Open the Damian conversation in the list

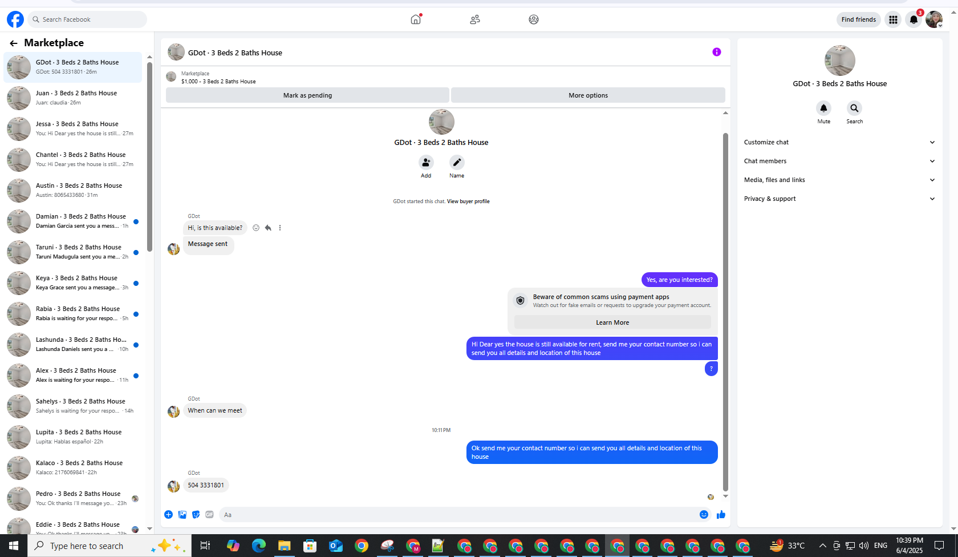pyautogui.click(x=73, y=221)
